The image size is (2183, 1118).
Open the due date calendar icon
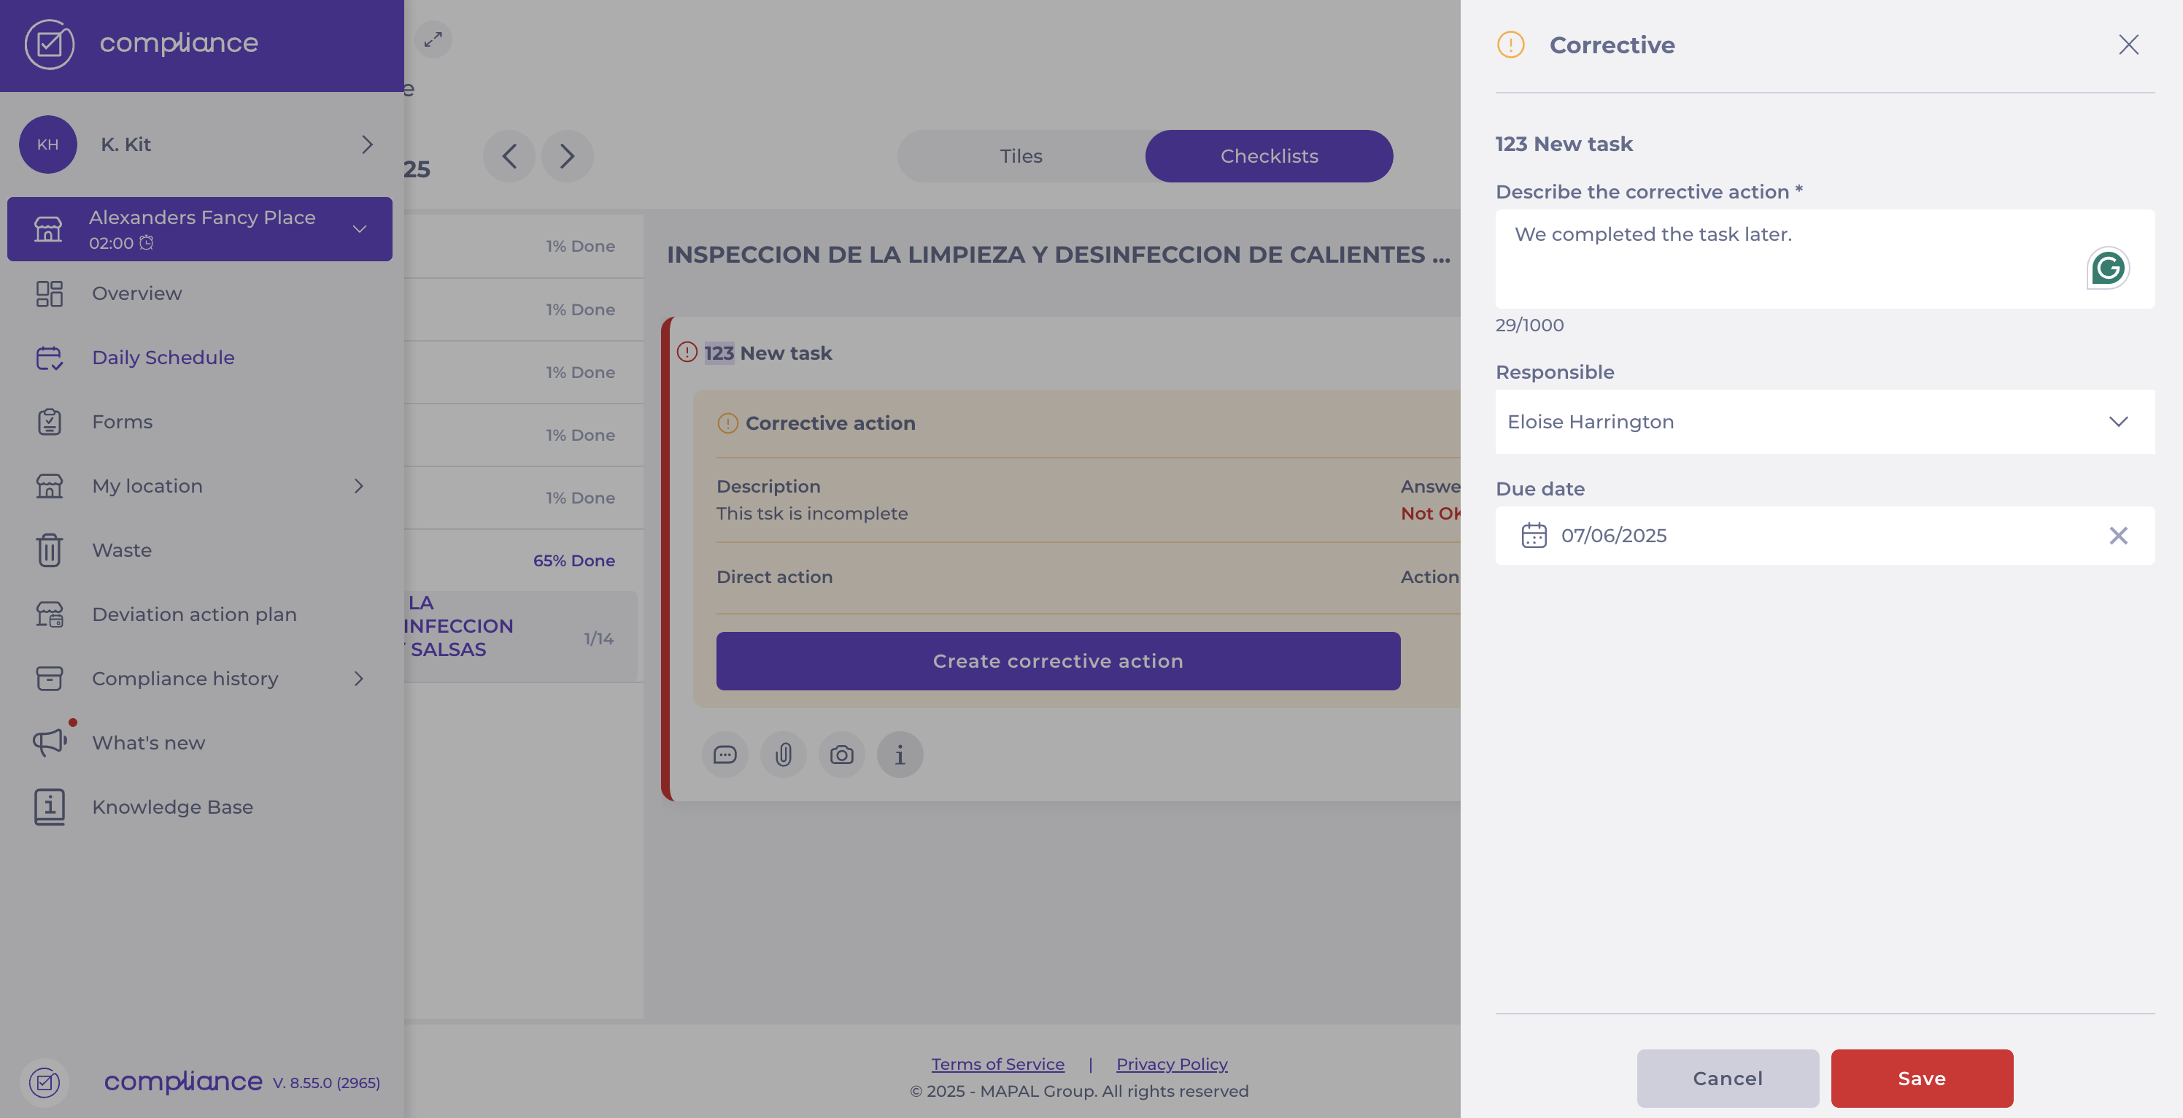click(1534, 536)
